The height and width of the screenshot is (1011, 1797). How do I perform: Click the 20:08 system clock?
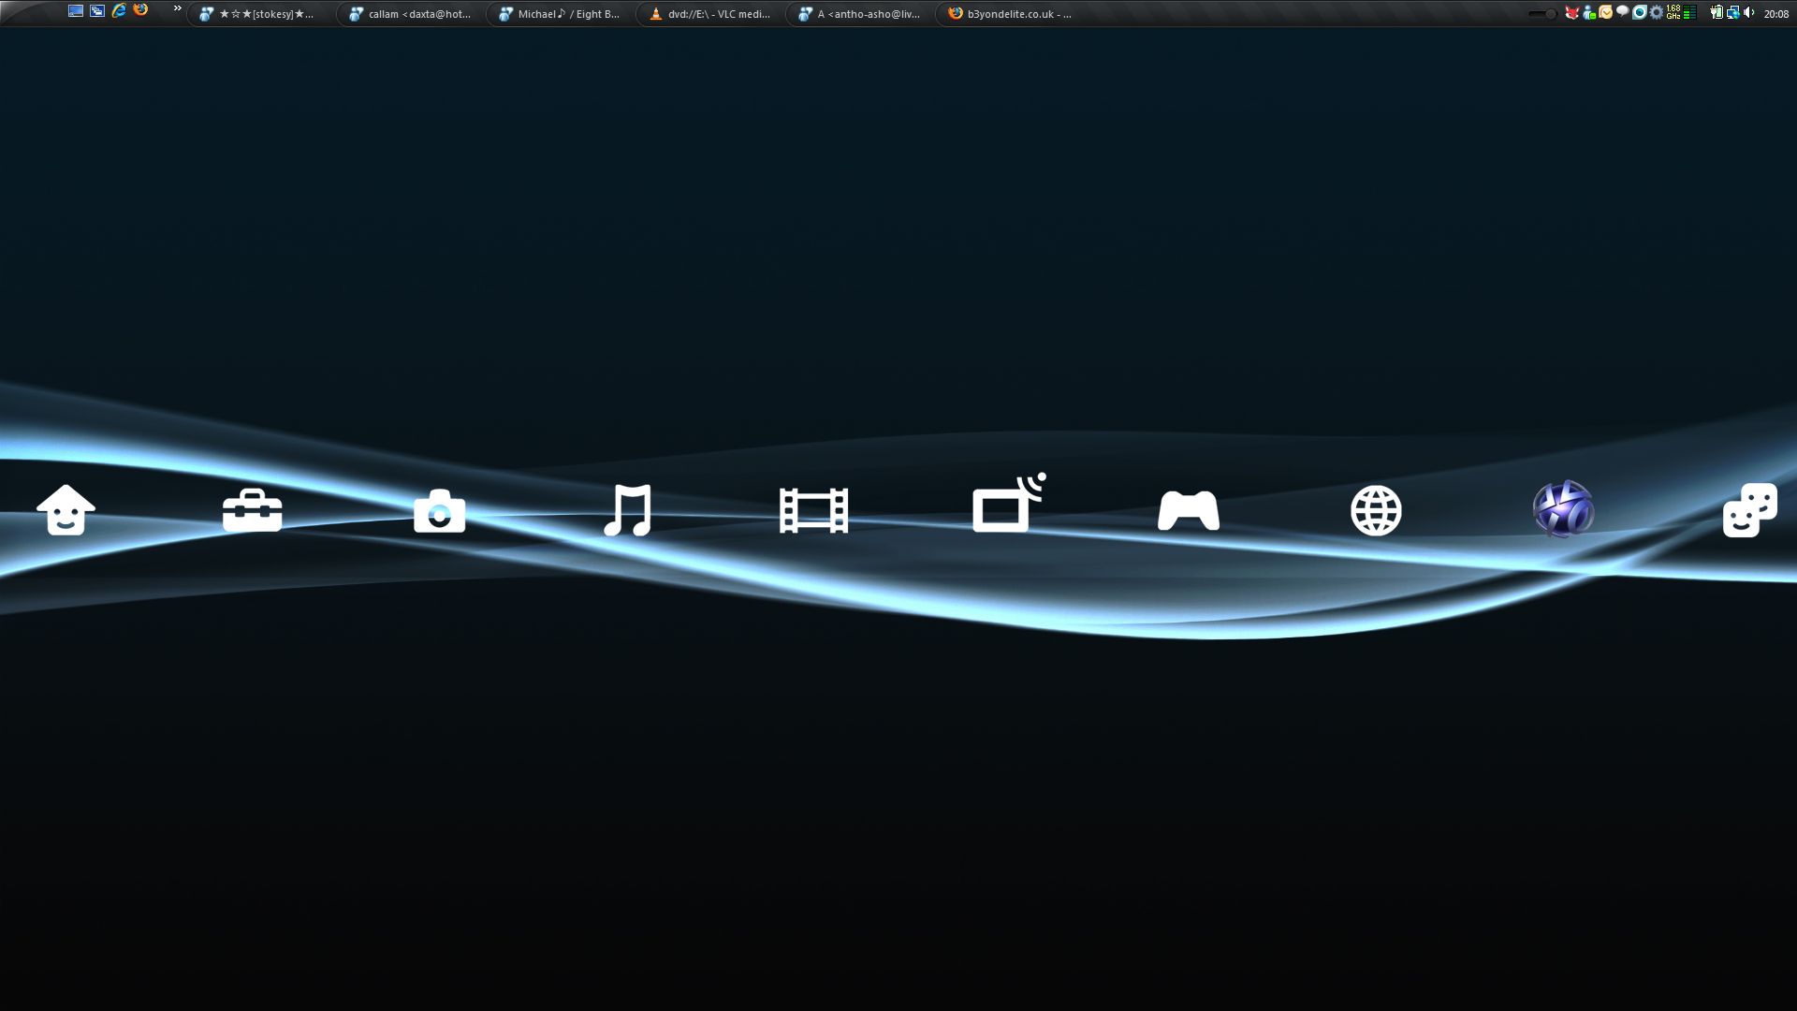pos(1776,14)
